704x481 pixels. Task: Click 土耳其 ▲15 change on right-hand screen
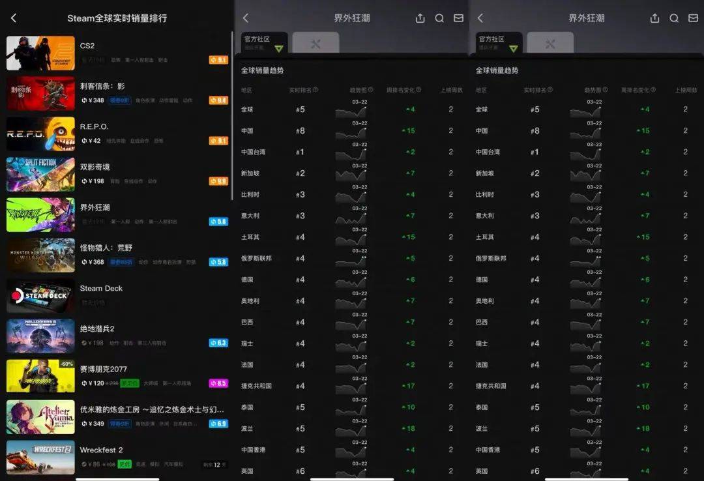tap(643, 237)
